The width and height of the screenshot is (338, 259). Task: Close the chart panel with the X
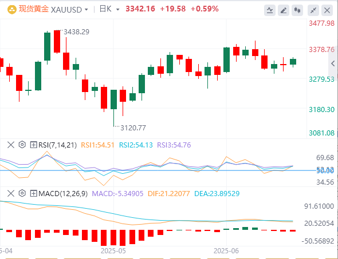(327, 10)
